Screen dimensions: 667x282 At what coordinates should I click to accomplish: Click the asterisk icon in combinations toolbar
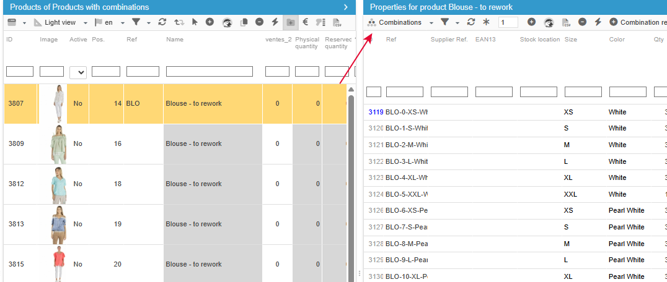tap(486, 22)
